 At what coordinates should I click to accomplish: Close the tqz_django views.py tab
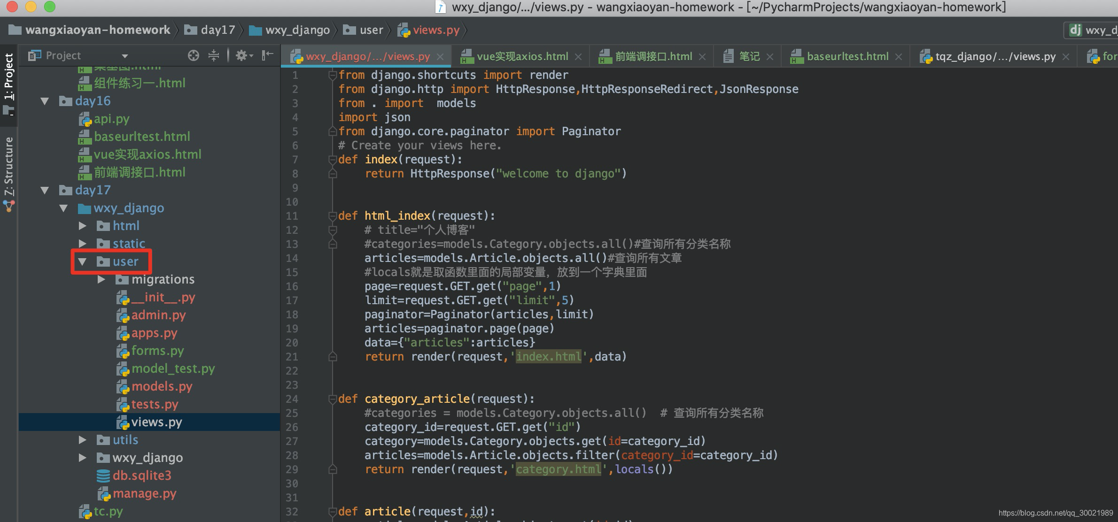(1066, 57)
